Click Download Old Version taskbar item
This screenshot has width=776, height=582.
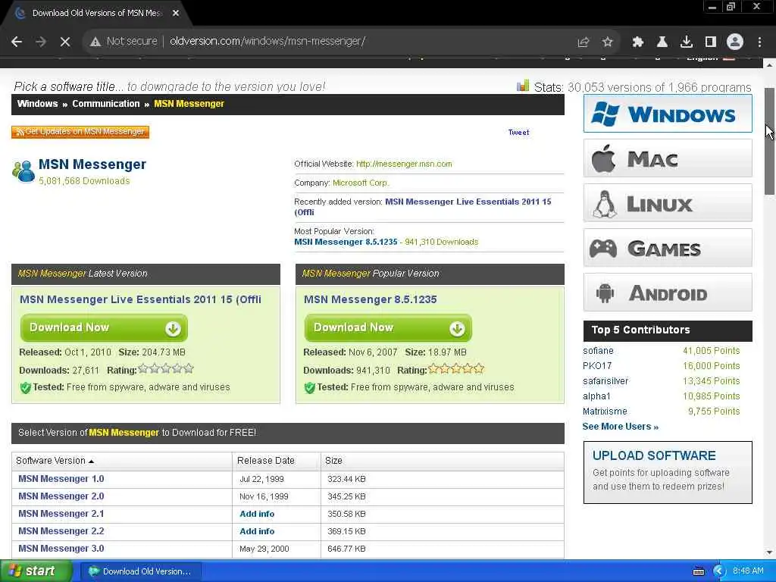(140, 571)
